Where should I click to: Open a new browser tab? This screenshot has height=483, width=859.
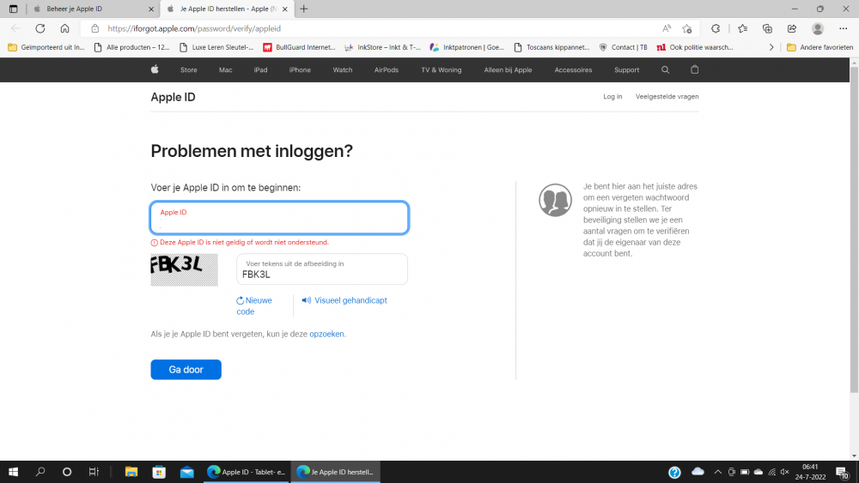point(304,9)
